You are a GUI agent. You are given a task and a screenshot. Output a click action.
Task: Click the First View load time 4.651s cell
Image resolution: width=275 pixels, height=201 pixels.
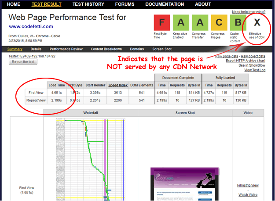tap(57, 93)
